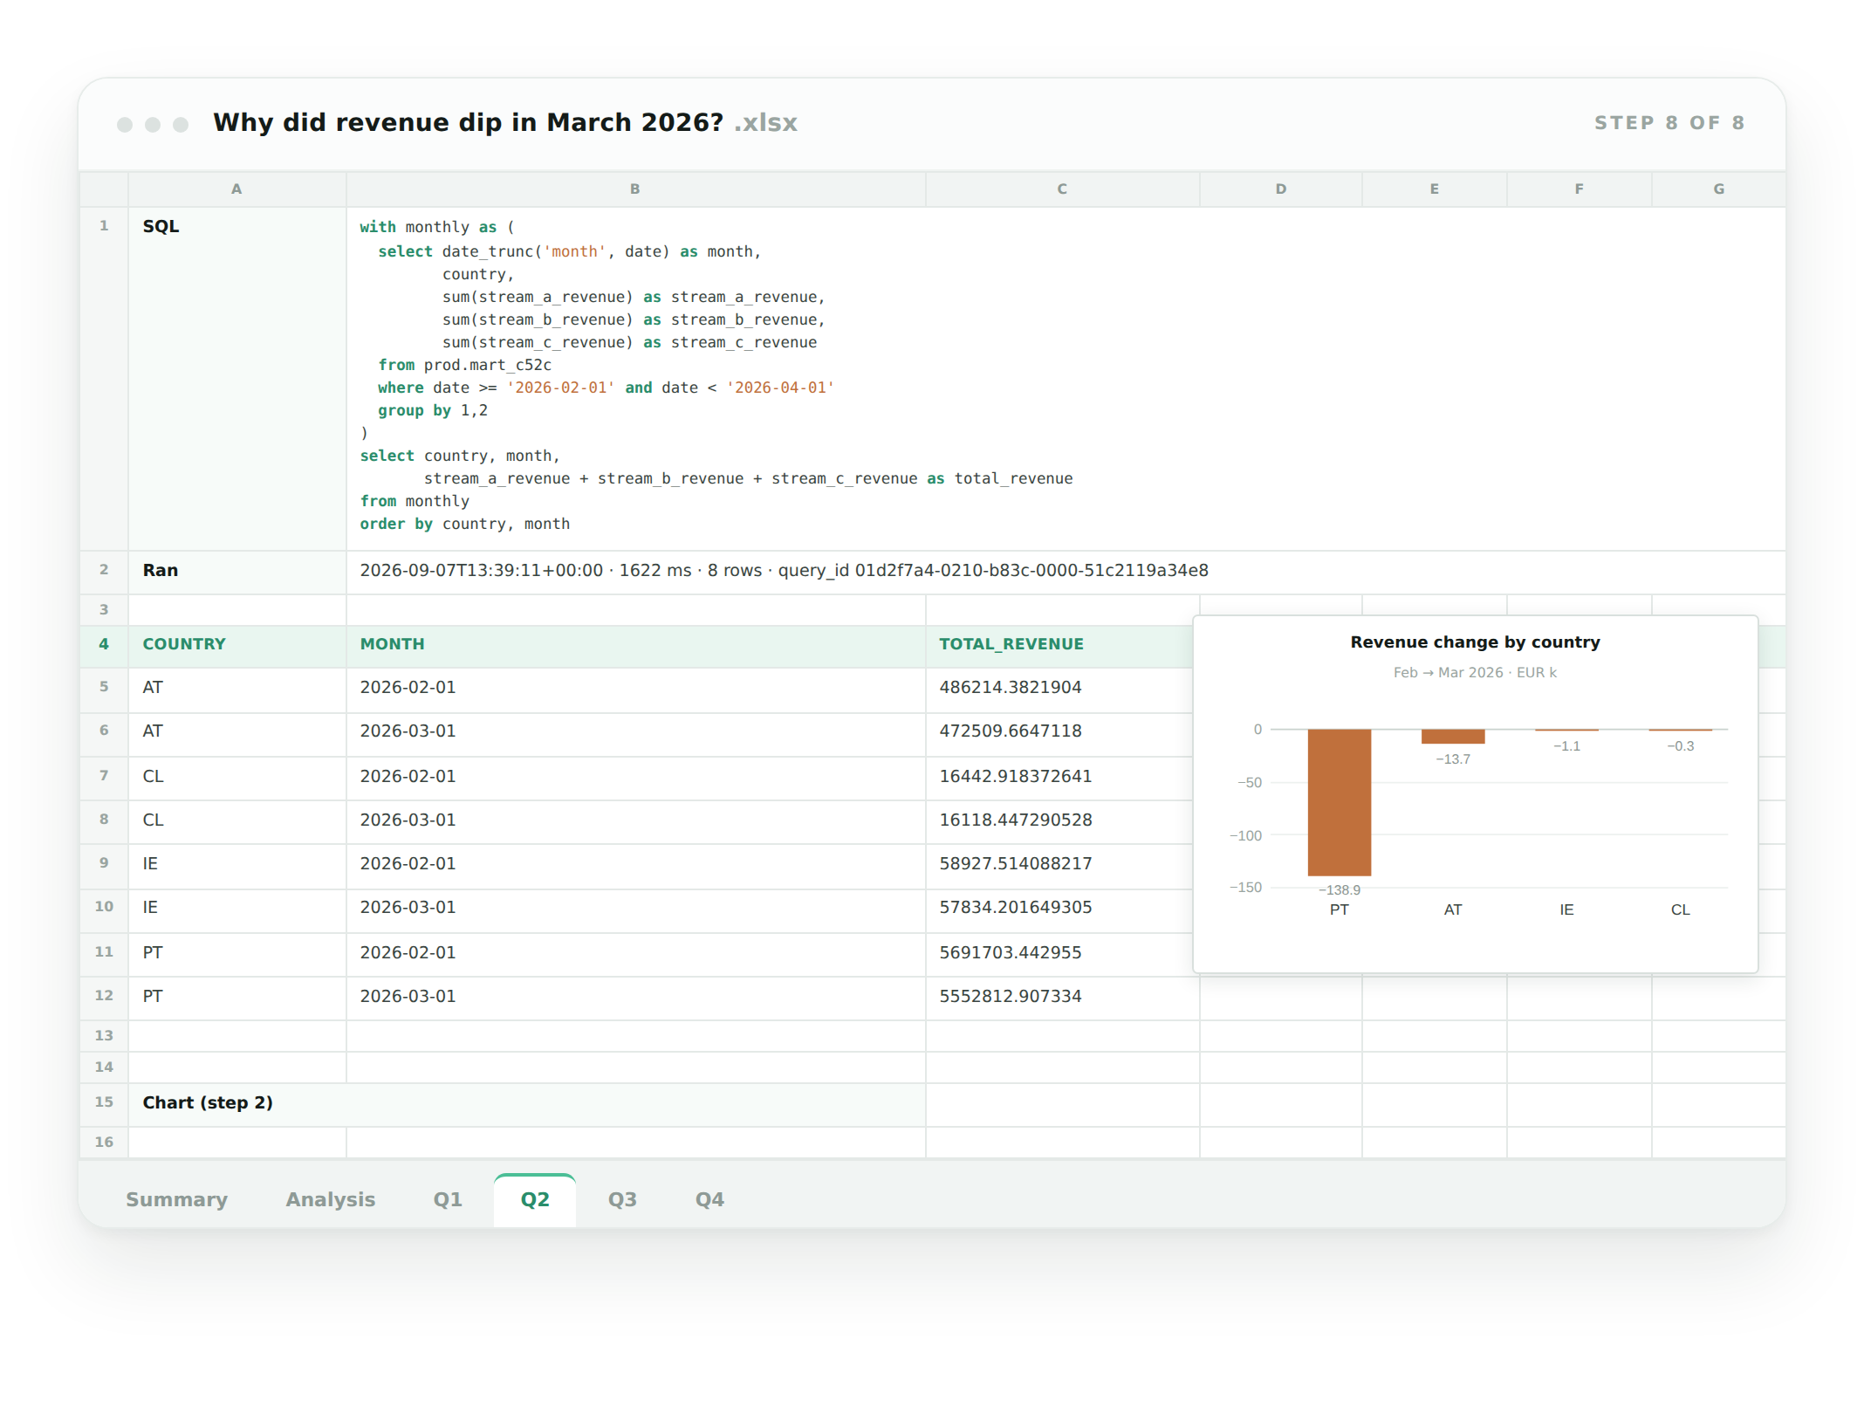
Task: Select column C header
Action: point(1062,189)
